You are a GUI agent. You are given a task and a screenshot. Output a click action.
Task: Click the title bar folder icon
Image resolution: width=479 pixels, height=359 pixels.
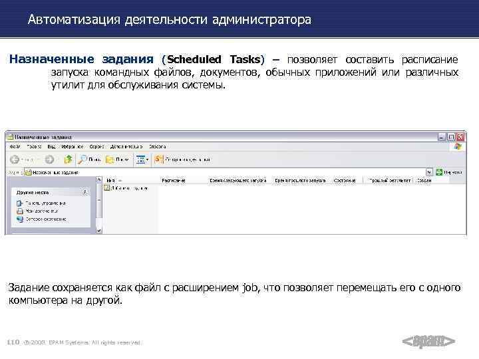click(x=10, y=137)
